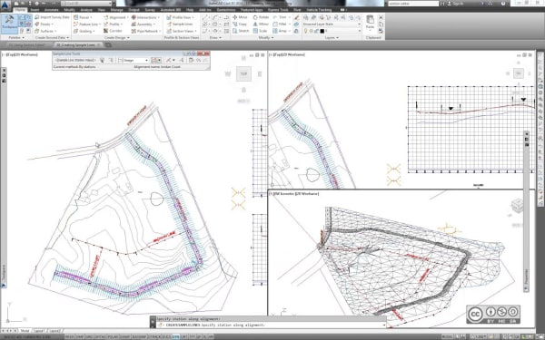Open the Home ribbon tab
The image size is (545, 340).
20,10
